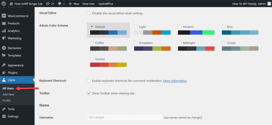
Task: Click the updates count 21
Action: click(53, 4)
